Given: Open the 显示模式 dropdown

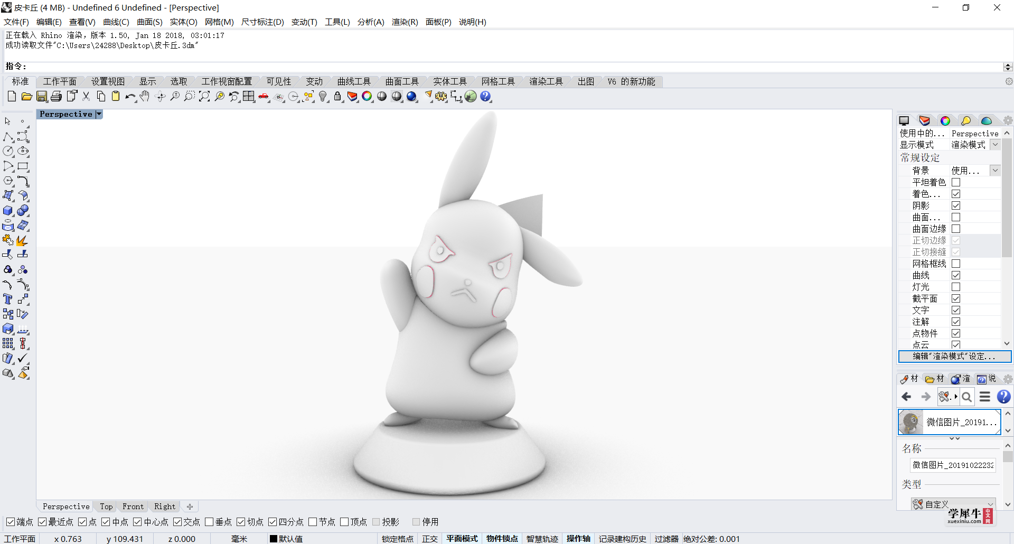Looking at the screenshot, I should [995, 145].
